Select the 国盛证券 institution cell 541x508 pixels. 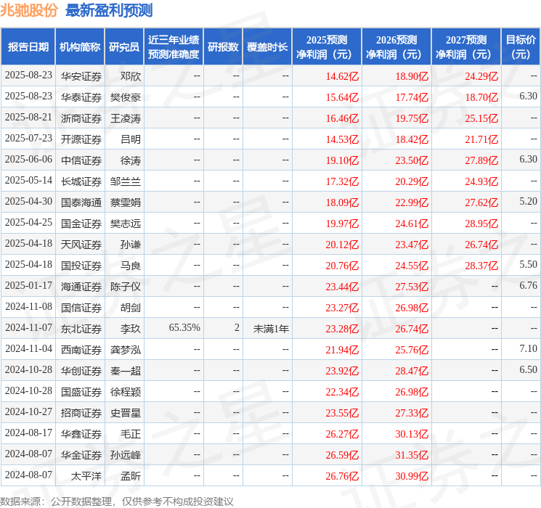pos(81,392)
